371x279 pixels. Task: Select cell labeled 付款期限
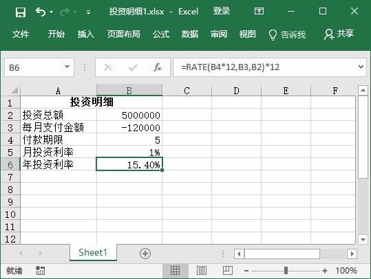tap(59, 139)
